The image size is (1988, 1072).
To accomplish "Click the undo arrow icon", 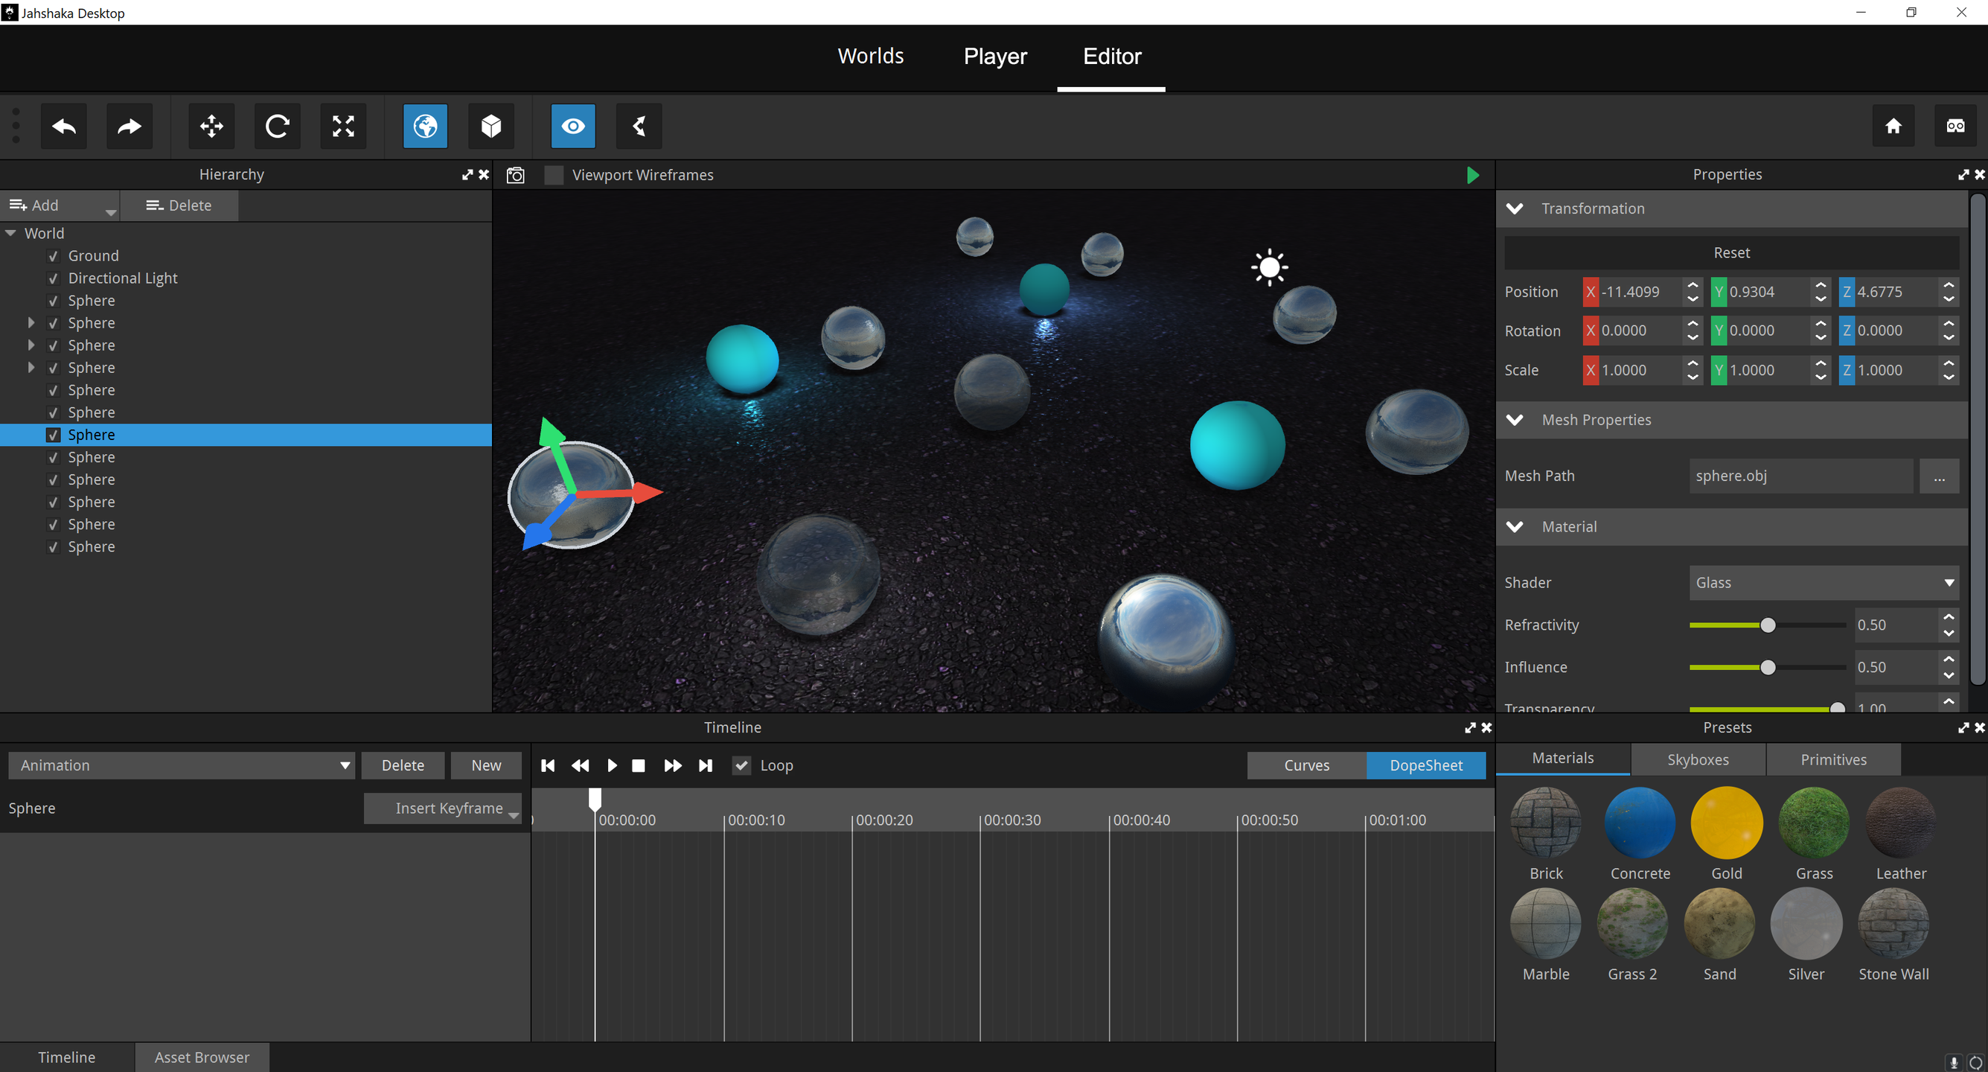I will point(63,125).
